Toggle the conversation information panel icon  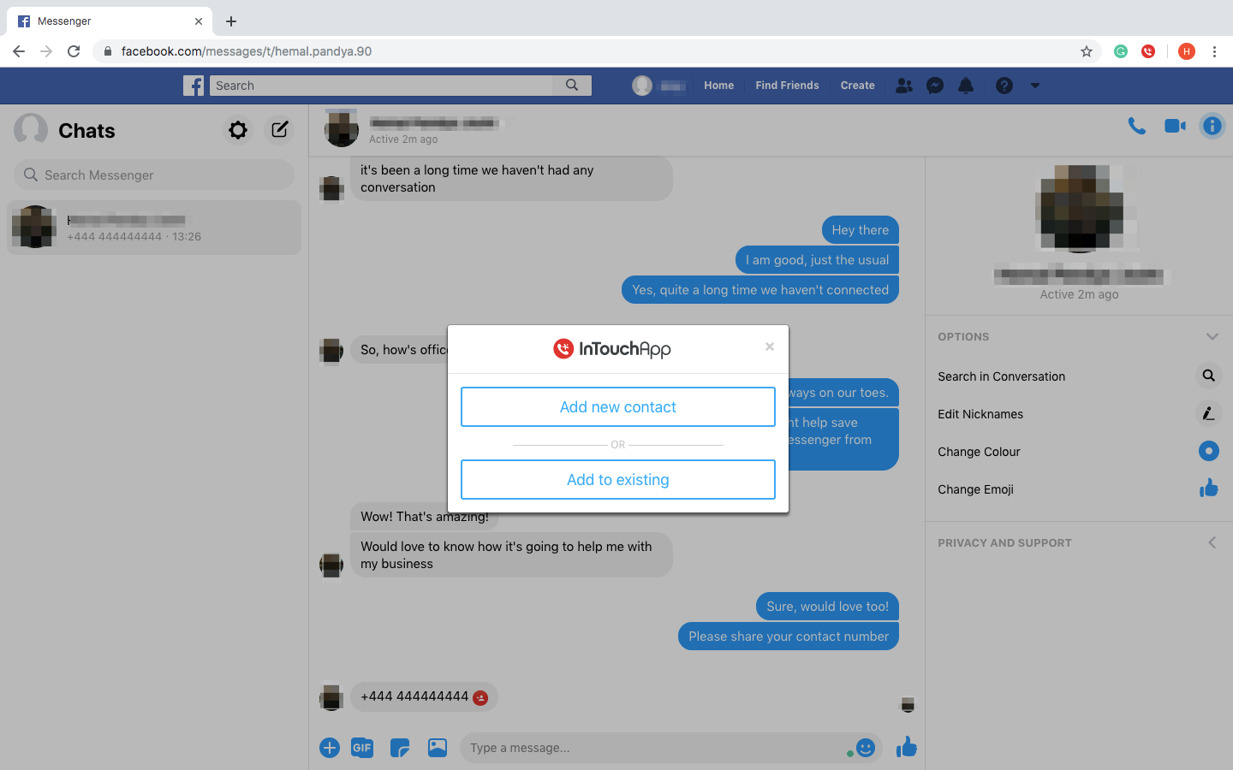pos(1212,127)
